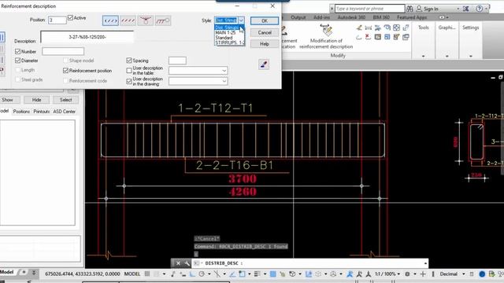The height and width of the screenshot is (283, 504).
Task: Click first icon in top Modify row
Action: click(359, 28)
